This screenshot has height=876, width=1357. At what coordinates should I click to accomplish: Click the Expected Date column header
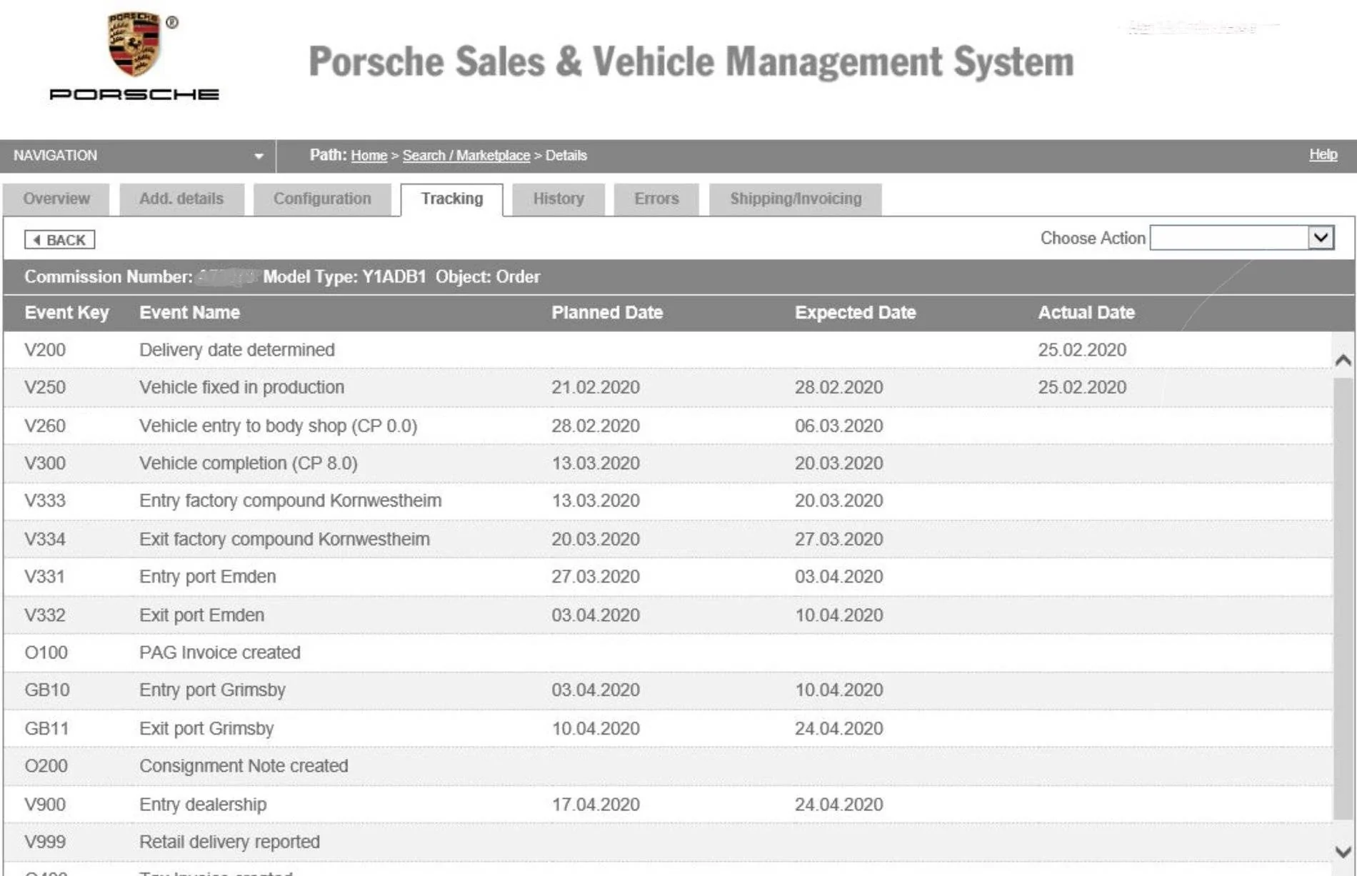855,313
